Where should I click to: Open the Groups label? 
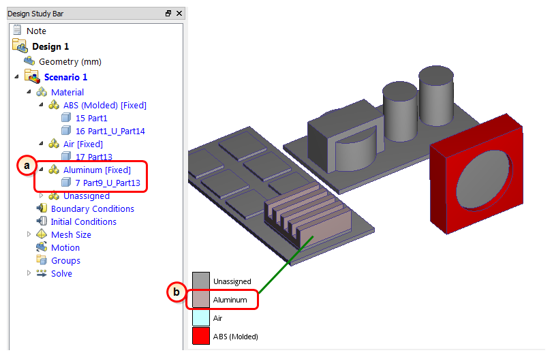pos(66,261)
